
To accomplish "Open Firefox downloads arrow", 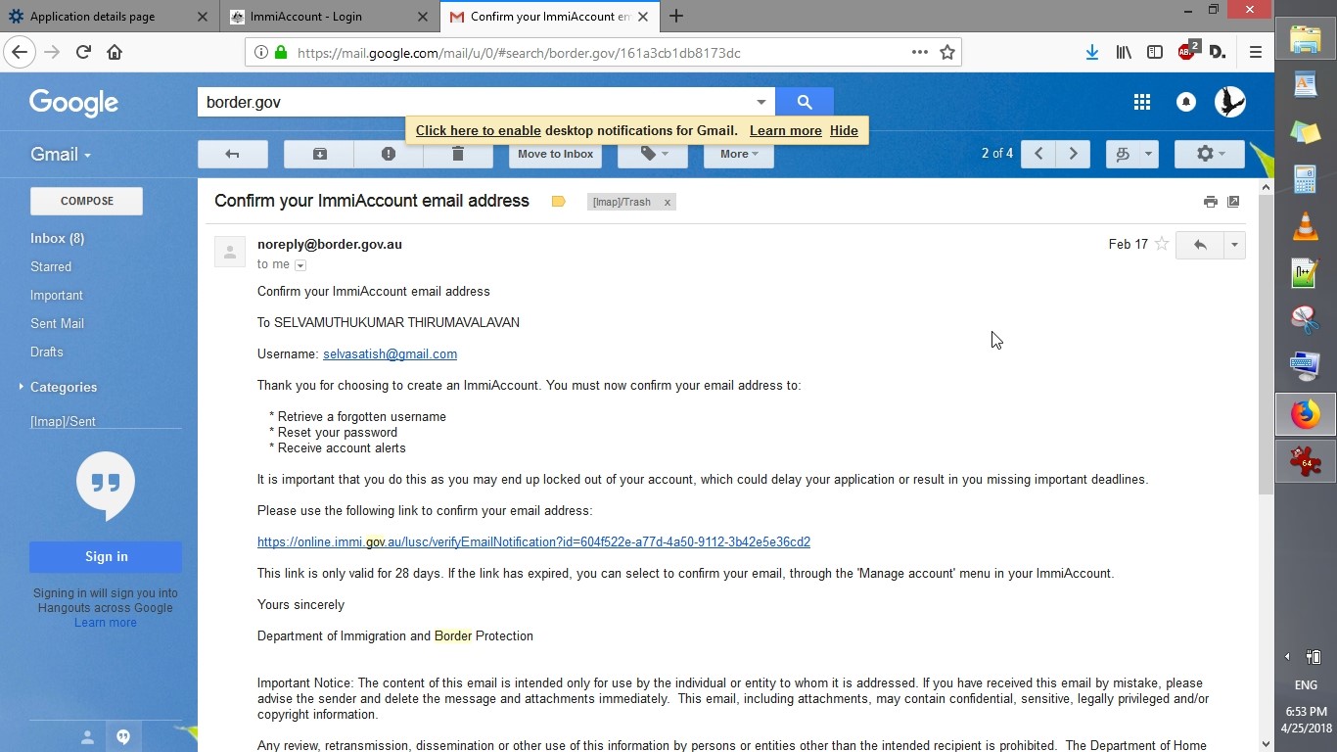I will [1092, 52].
